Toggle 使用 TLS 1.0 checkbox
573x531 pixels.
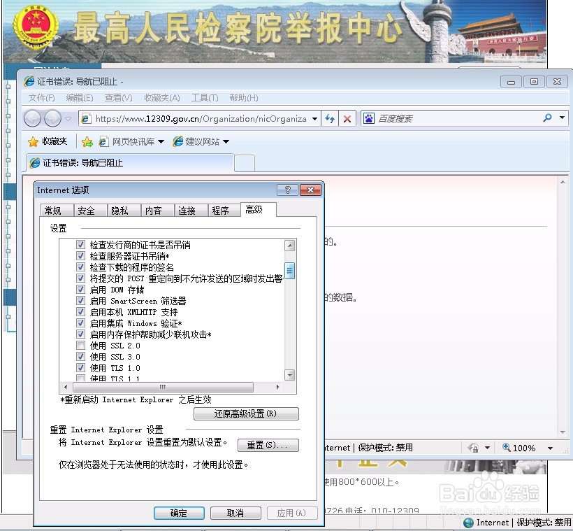coord(81,368)
